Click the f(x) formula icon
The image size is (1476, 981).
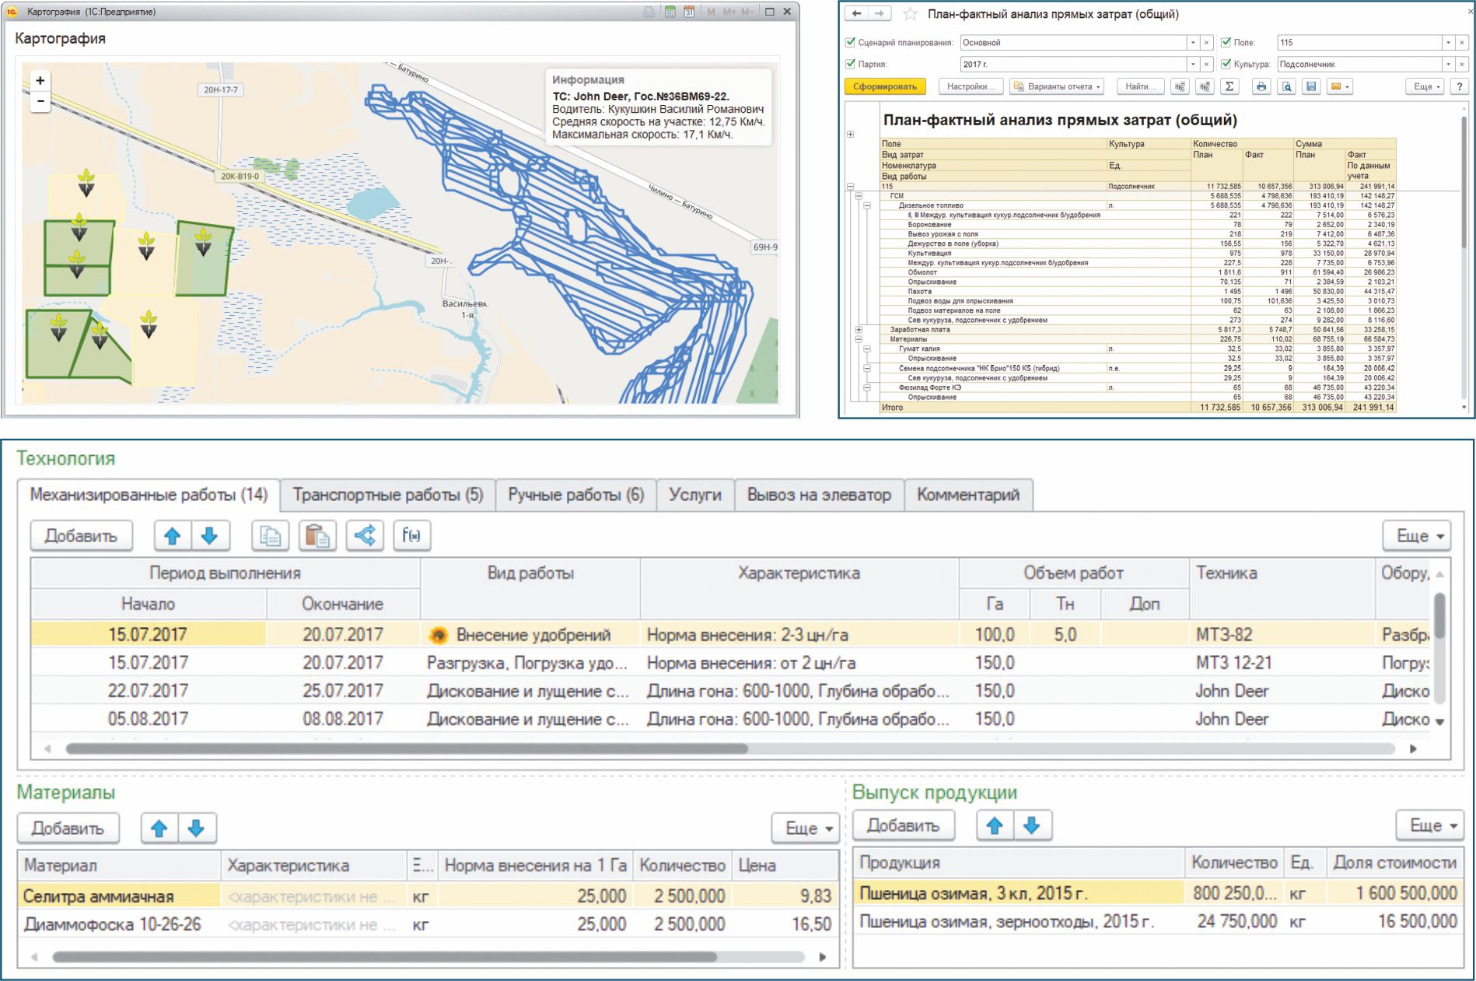point(411,535)
